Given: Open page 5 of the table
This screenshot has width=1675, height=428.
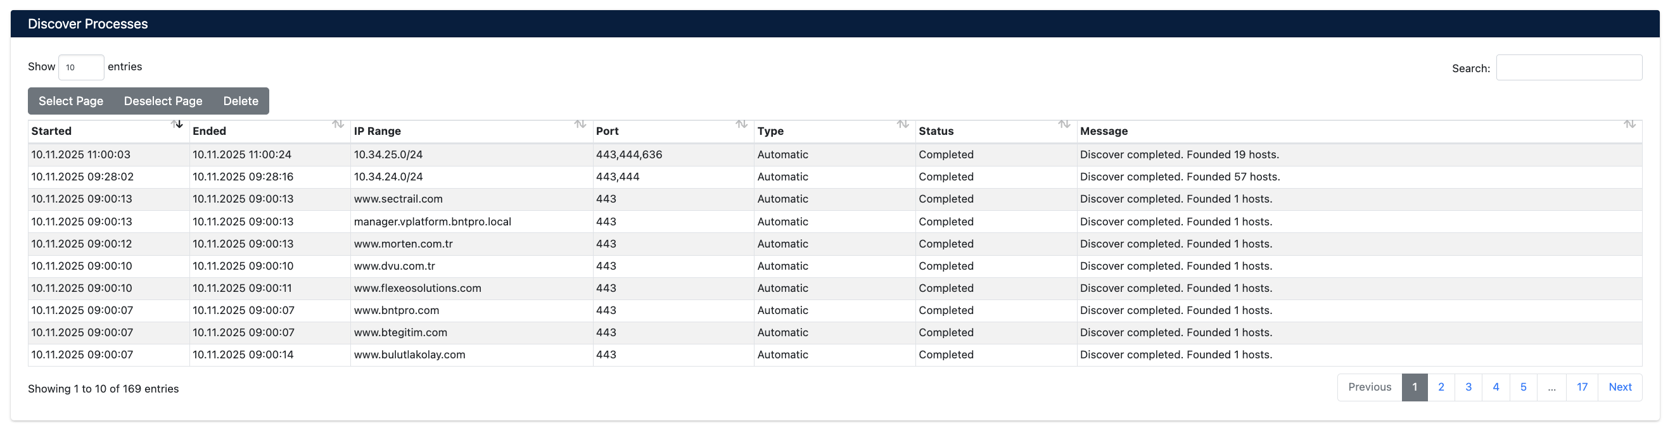Looking at the screenshot, I should point(1523,387).
